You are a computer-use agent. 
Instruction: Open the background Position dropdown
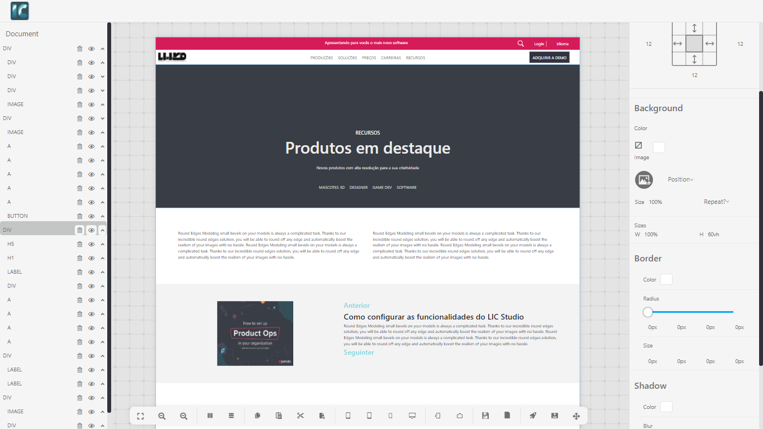coord(681,179)
